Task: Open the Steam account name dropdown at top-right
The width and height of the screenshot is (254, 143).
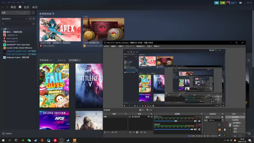Action: pos(234,3)
